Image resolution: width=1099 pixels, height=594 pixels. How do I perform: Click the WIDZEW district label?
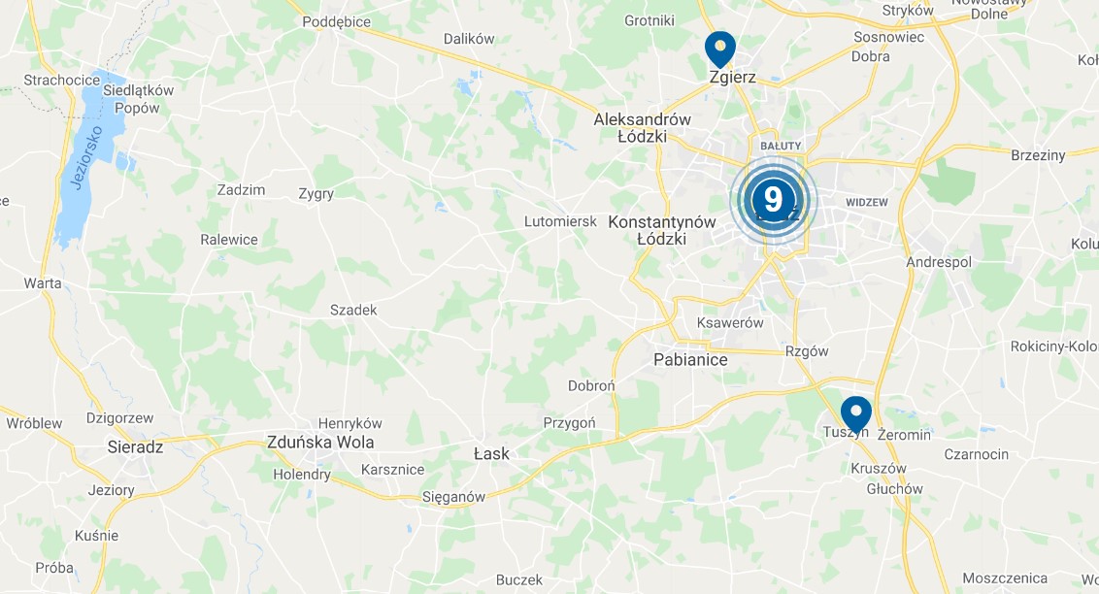pyautogui.click(x=866, y=203)
